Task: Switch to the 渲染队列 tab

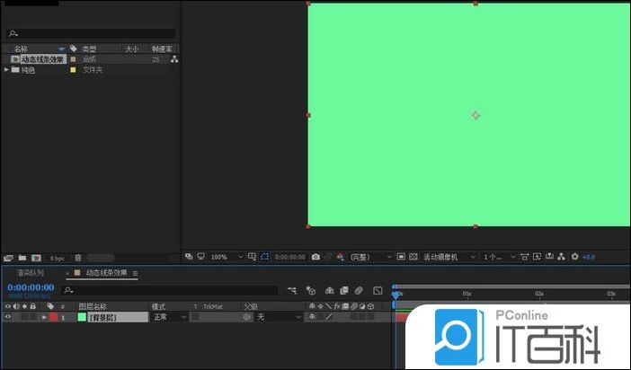Action: (x=31, y=273)
